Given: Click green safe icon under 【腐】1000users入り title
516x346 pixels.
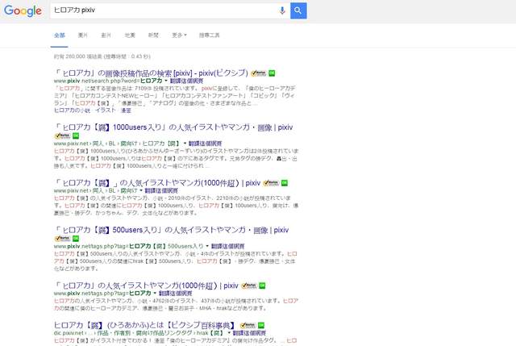Looking at the screenshot, I should click(76, 135).
